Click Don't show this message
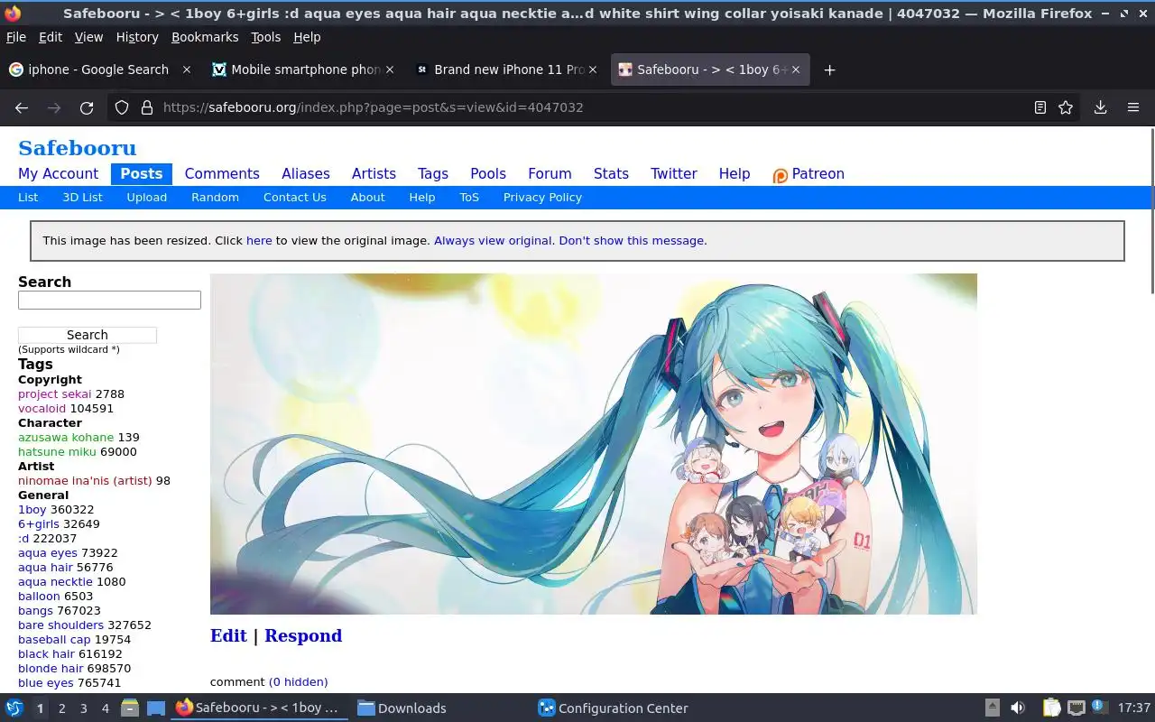Screen dimensions: 1155x722 (632, 241)
